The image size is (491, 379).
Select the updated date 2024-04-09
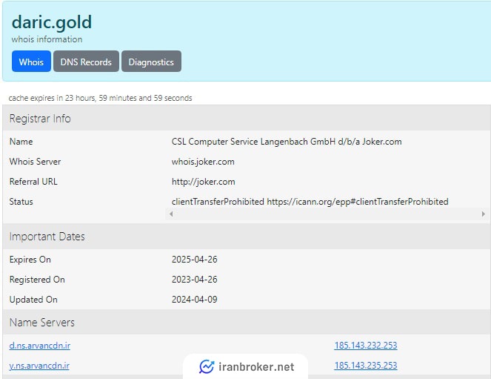coord(195,300)
